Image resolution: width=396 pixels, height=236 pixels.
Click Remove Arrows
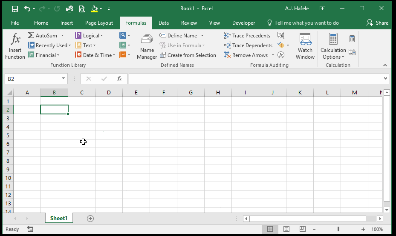(x=246, y=55)
